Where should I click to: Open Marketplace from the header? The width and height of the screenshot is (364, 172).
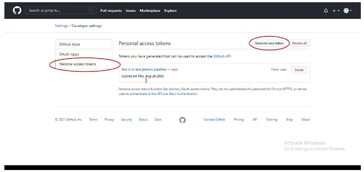[x=150, y=11]
